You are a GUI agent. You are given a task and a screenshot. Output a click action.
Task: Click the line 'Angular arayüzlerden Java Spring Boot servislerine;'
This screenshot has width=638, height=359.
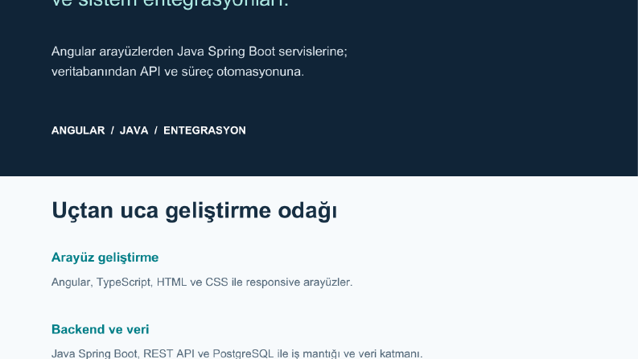pos(200,52)
